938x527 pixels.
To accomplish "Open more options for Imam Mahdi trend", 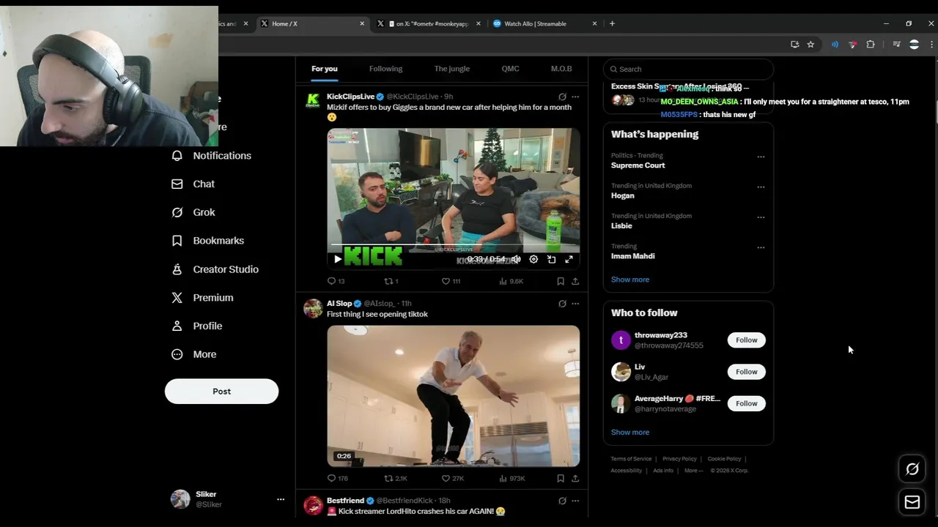I will tap(761, 247).
